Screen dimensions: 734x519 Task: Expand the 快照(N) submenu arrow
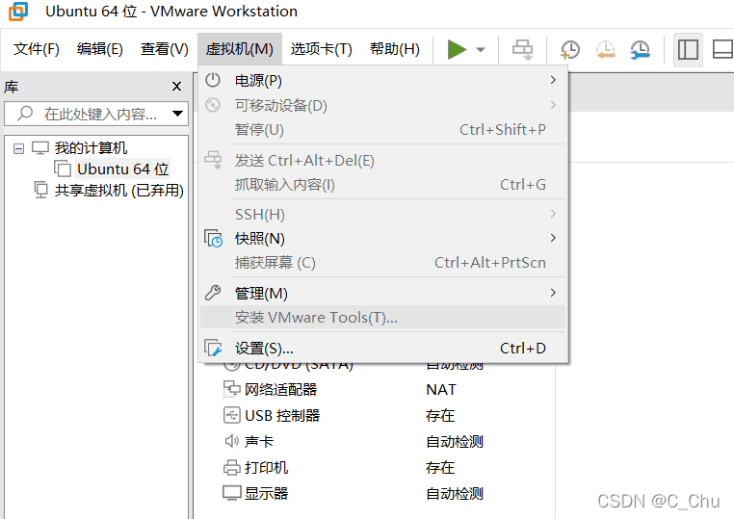coord(553,238)
